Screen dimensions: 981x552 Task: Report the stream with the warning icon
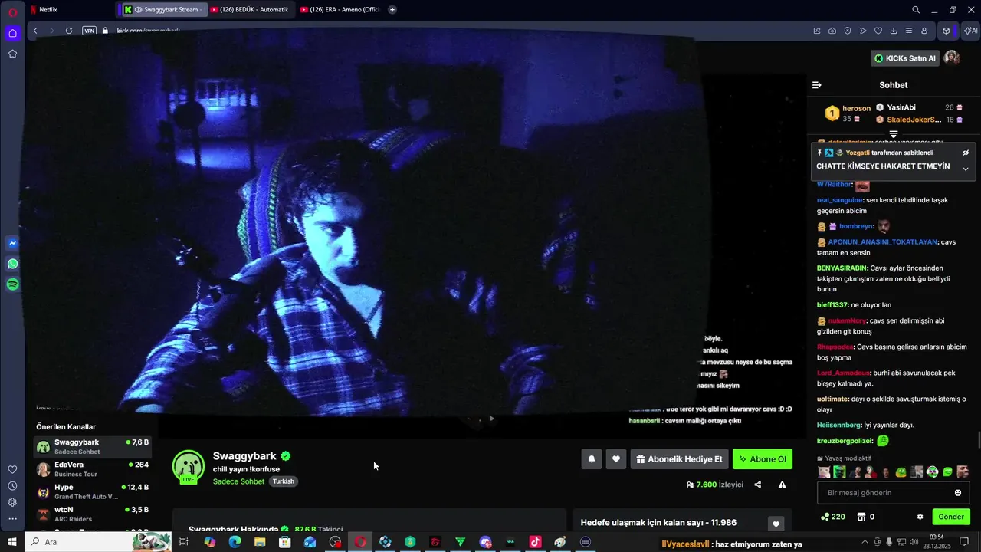783,485
